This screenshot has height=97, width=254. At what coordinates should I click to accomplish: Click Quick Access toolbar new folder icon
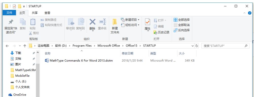tap(20, 6)
